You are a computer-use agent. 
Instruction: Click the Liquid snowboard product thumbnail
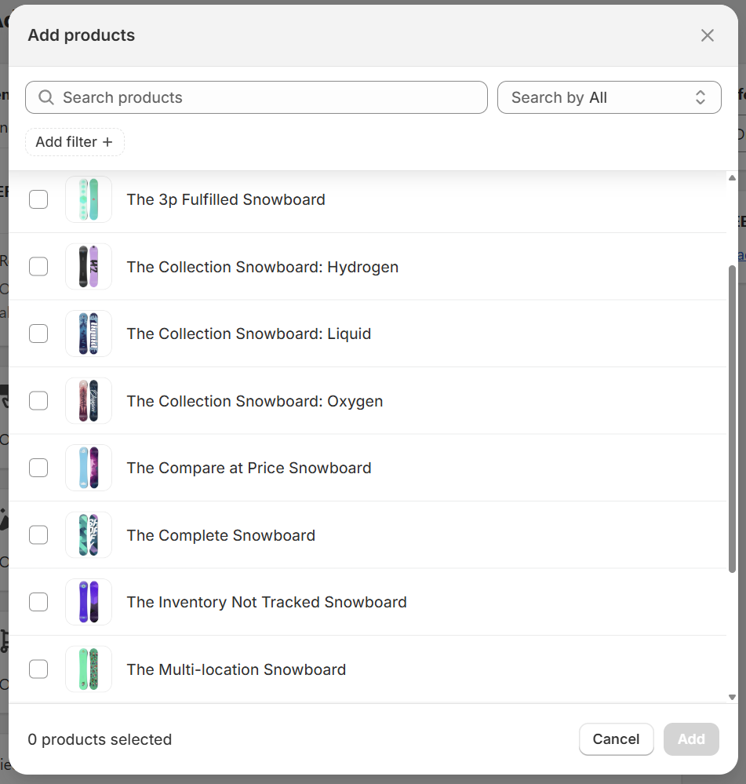click(89, 334)
